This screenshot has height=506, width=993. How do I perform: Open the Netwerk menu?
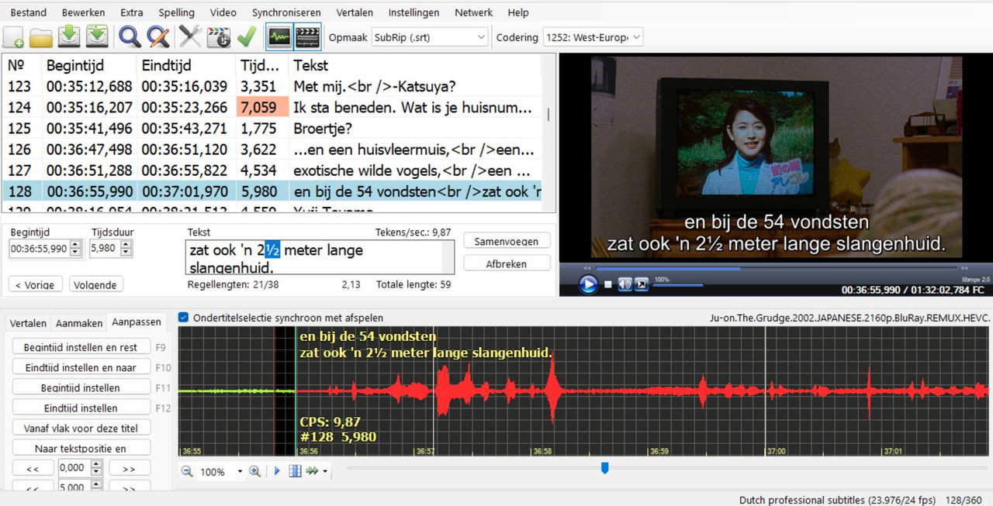click(x=473, y=12)
